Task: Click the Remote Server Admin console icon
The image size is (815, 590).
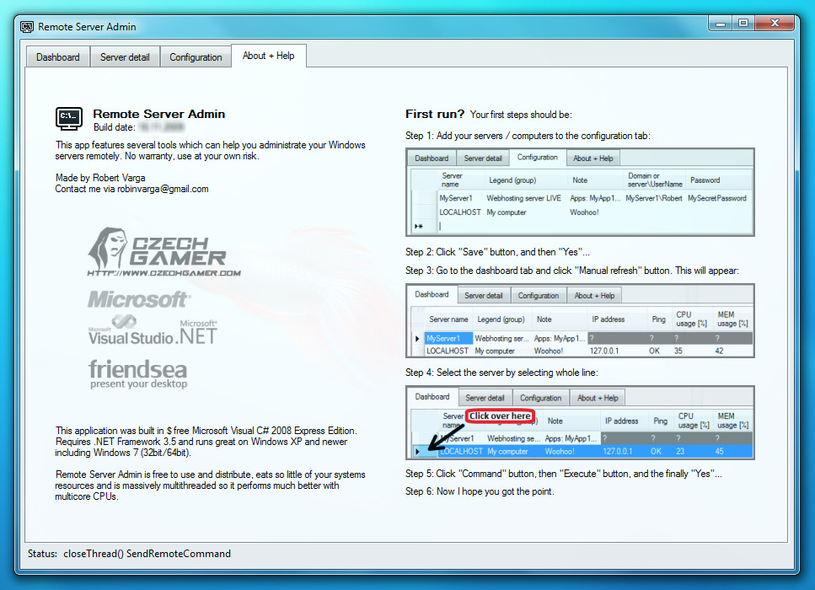Action: pos(68,118)
